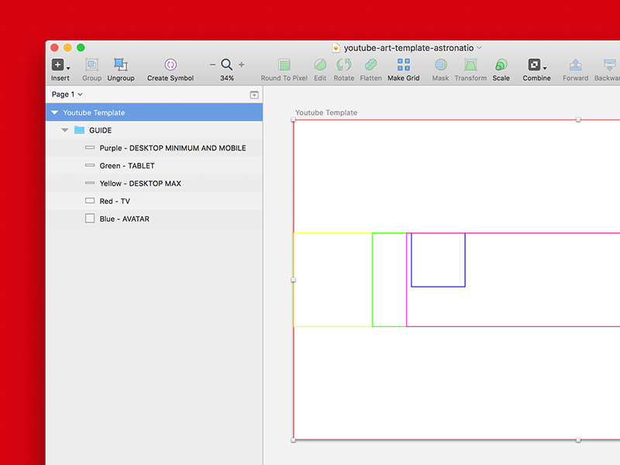Viewport: 620px width, 465px height.
Task: Click the magnifier Zoom icon
Action: [x=227, y=64]
